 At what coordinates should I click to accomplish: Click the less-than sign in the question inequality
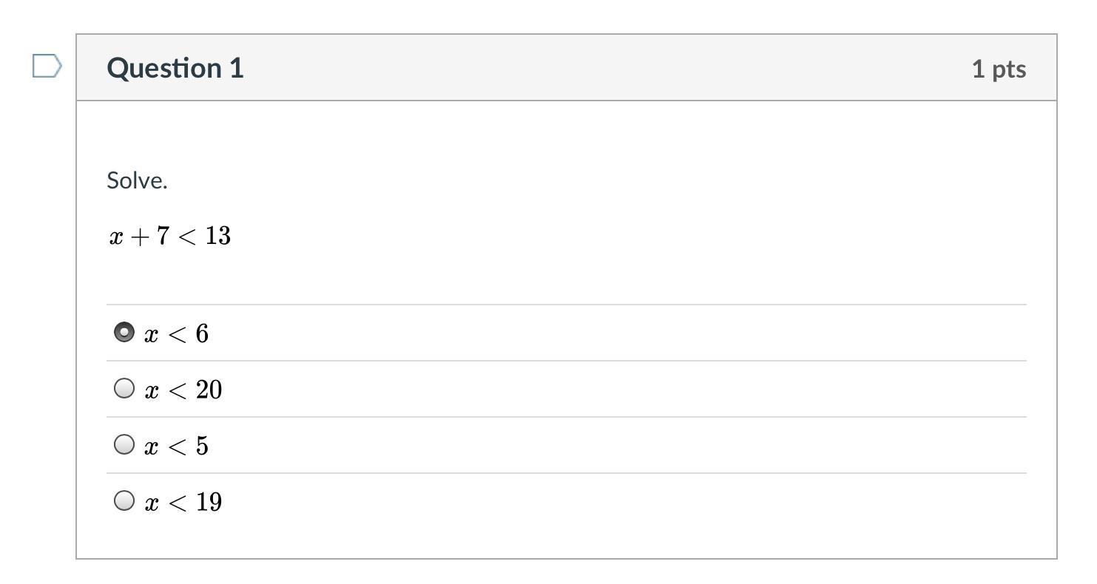[x=187, y=237]
